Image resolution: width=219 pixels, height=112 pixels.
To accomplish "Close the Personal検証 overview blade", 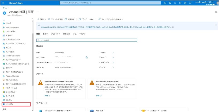I will point(216,12).
